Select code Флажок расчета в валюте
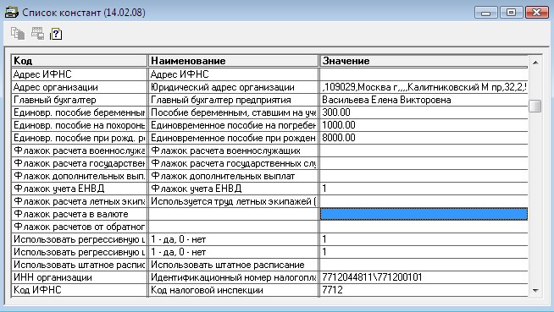This screenshot has height=312, width=554. click(79, 214)
